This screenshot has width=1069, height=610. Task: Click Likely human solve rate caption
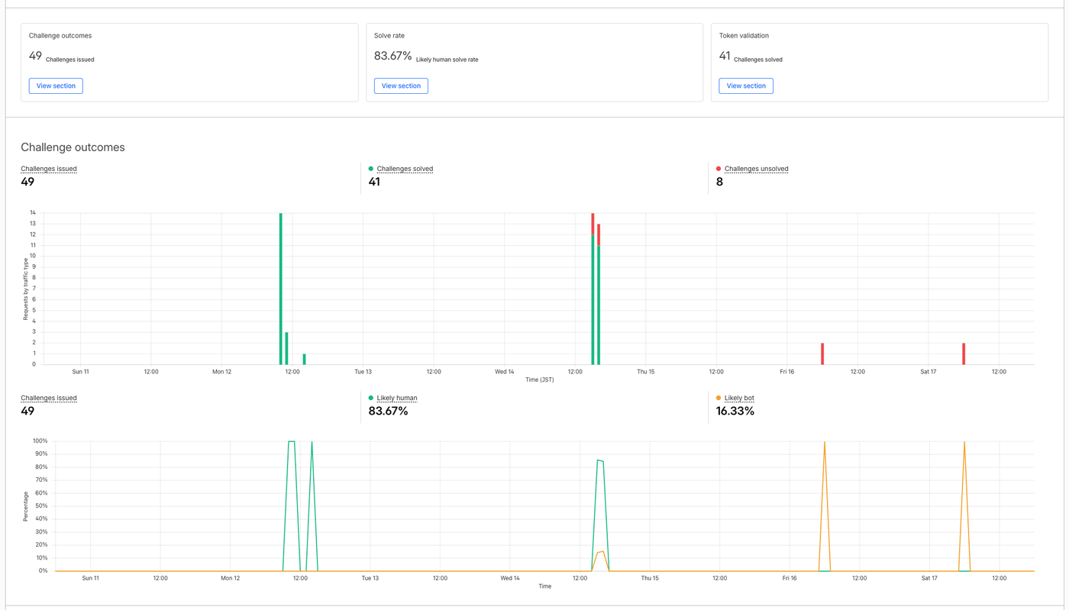[x=447, y=60]
